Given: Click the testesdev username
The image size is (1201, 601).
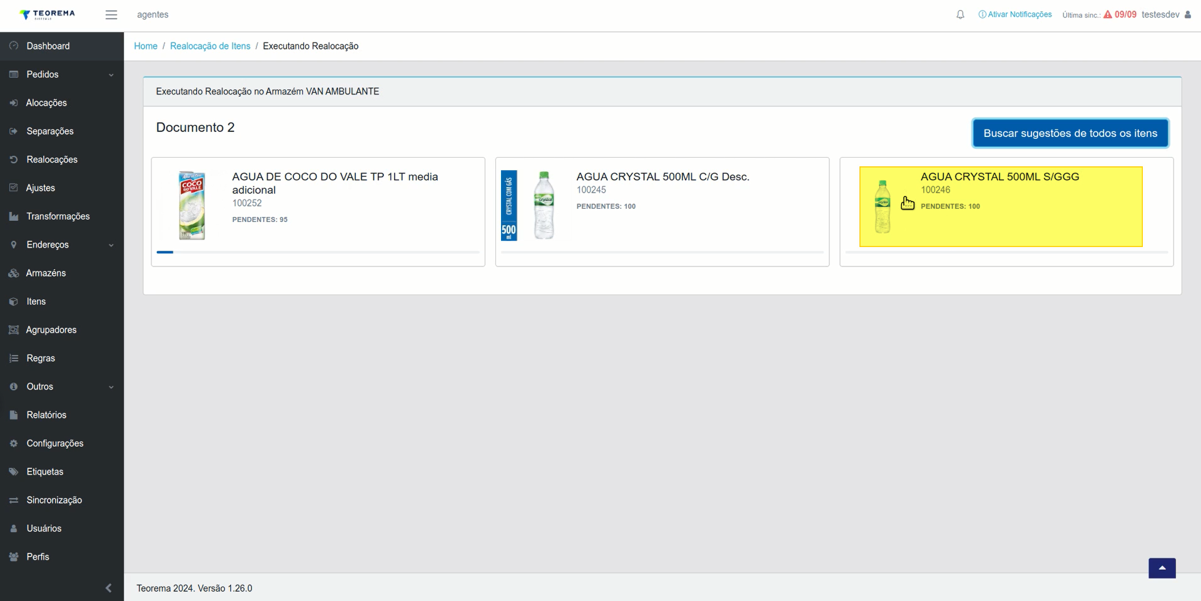Looking at the screenshot, I should pyautogui.click(x=1160, y=14).
